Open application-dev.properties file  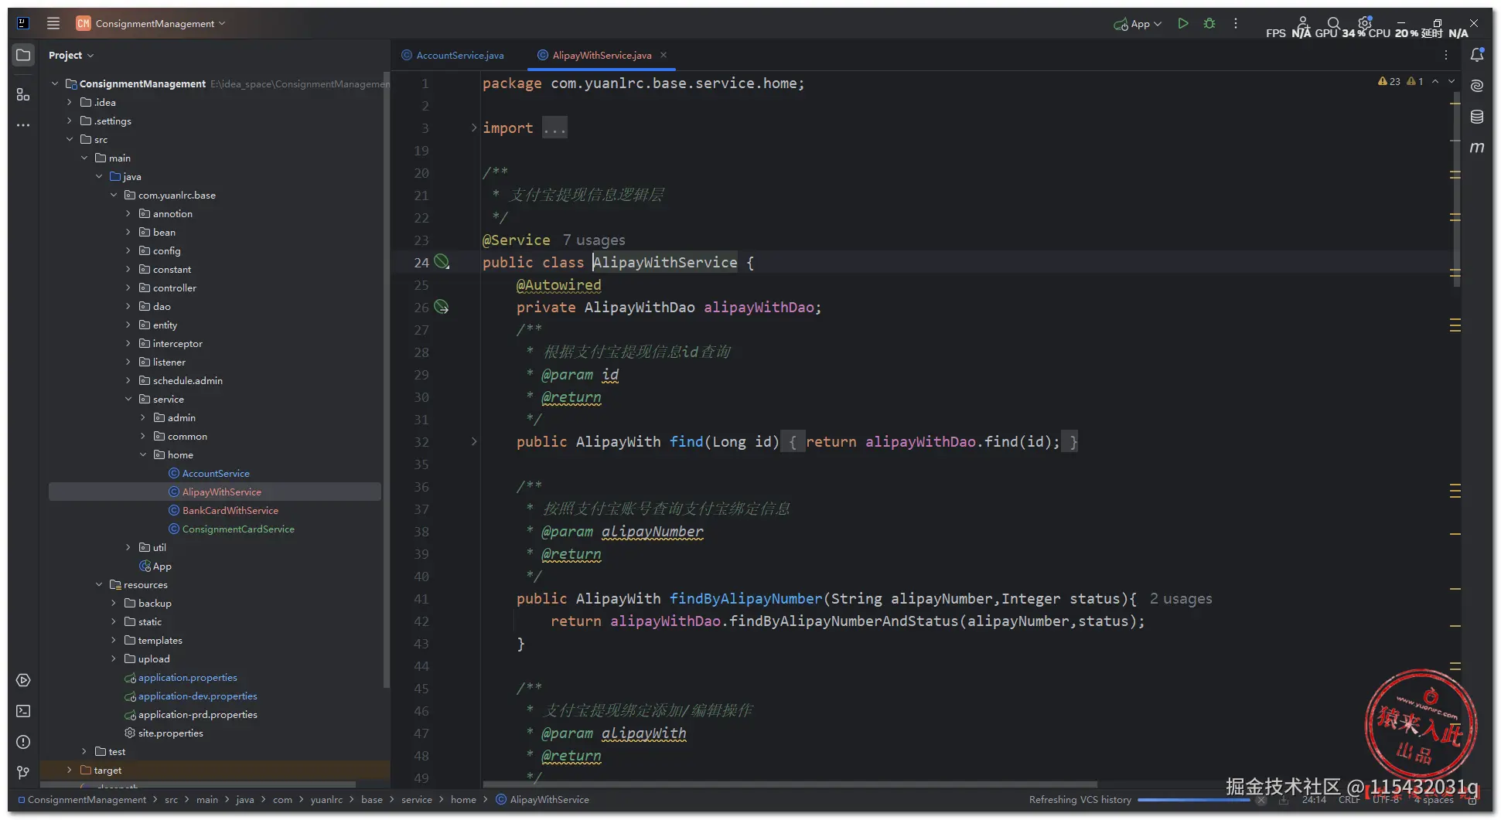(x=198, y=696)
